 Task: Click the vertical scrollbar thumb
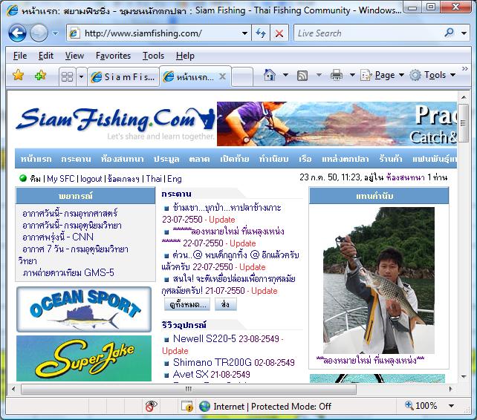coord(464,123)
